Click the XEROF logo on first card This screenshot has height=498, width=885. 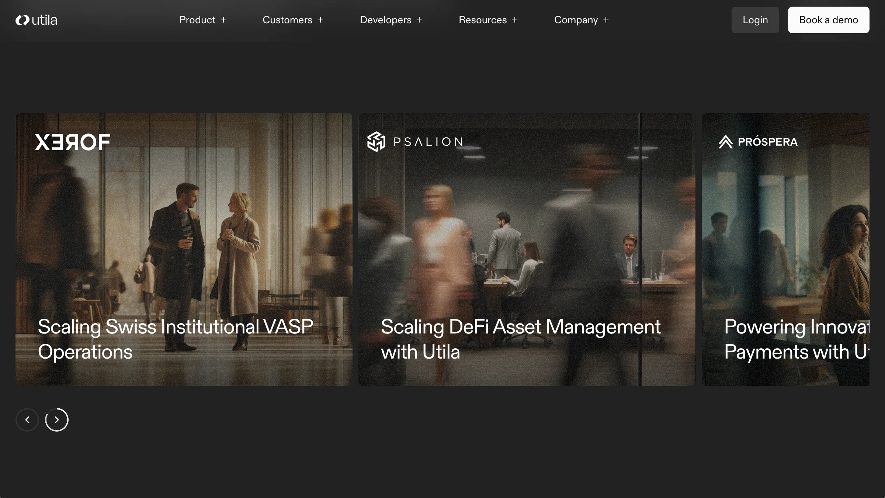pyautogui.click(x=72, y=142)
